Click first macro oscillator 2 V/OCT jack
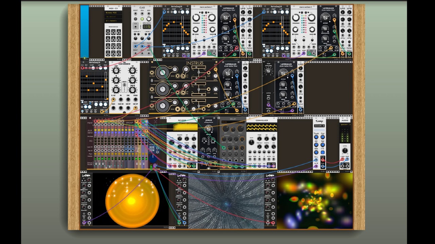The width and height of the screenshot is (435, 244). [204, 53]
